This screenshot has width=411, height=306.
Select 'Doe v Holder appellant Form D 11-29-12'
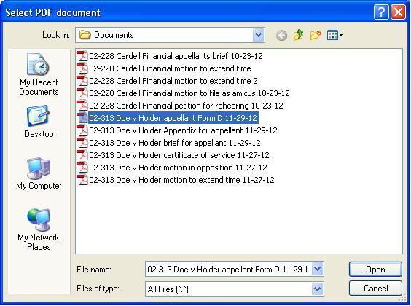click(173, 118)
